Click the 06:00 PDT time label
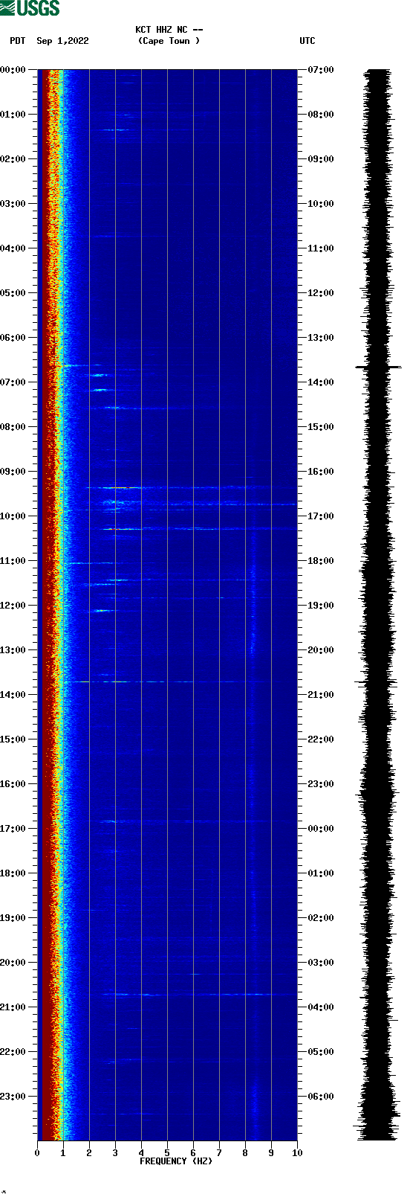410x1200 pixels. point(13,338)
